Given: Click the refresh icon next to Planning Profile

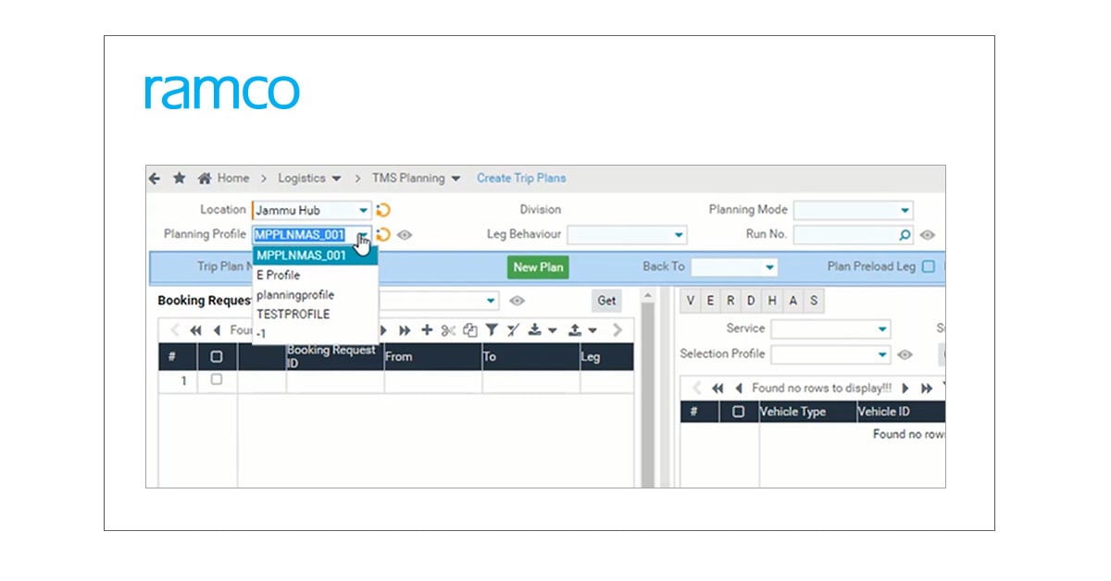Looking at the screenshot, I should coord(383,235).
